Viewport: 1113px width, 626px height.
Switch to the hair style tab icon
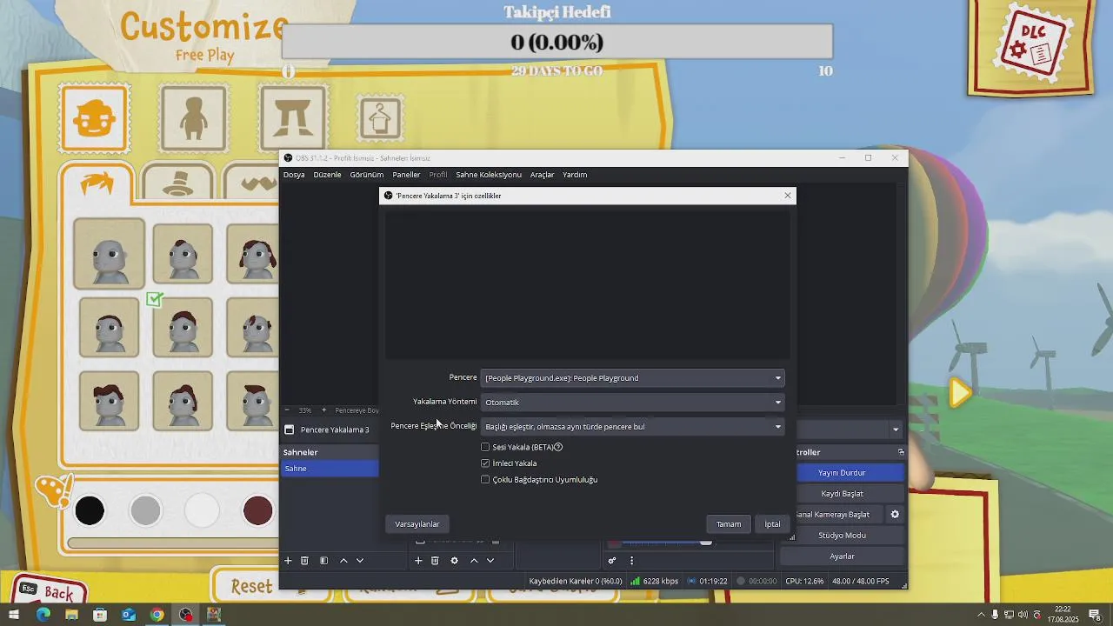click(97, 183)
